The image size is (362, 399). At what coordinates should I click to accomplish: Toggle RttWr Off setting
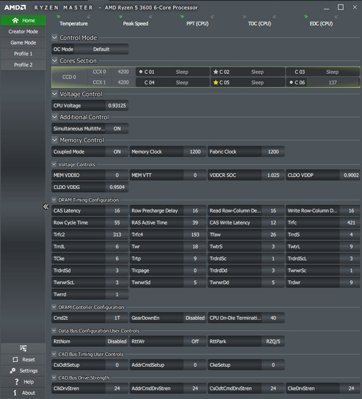[195, 341]
